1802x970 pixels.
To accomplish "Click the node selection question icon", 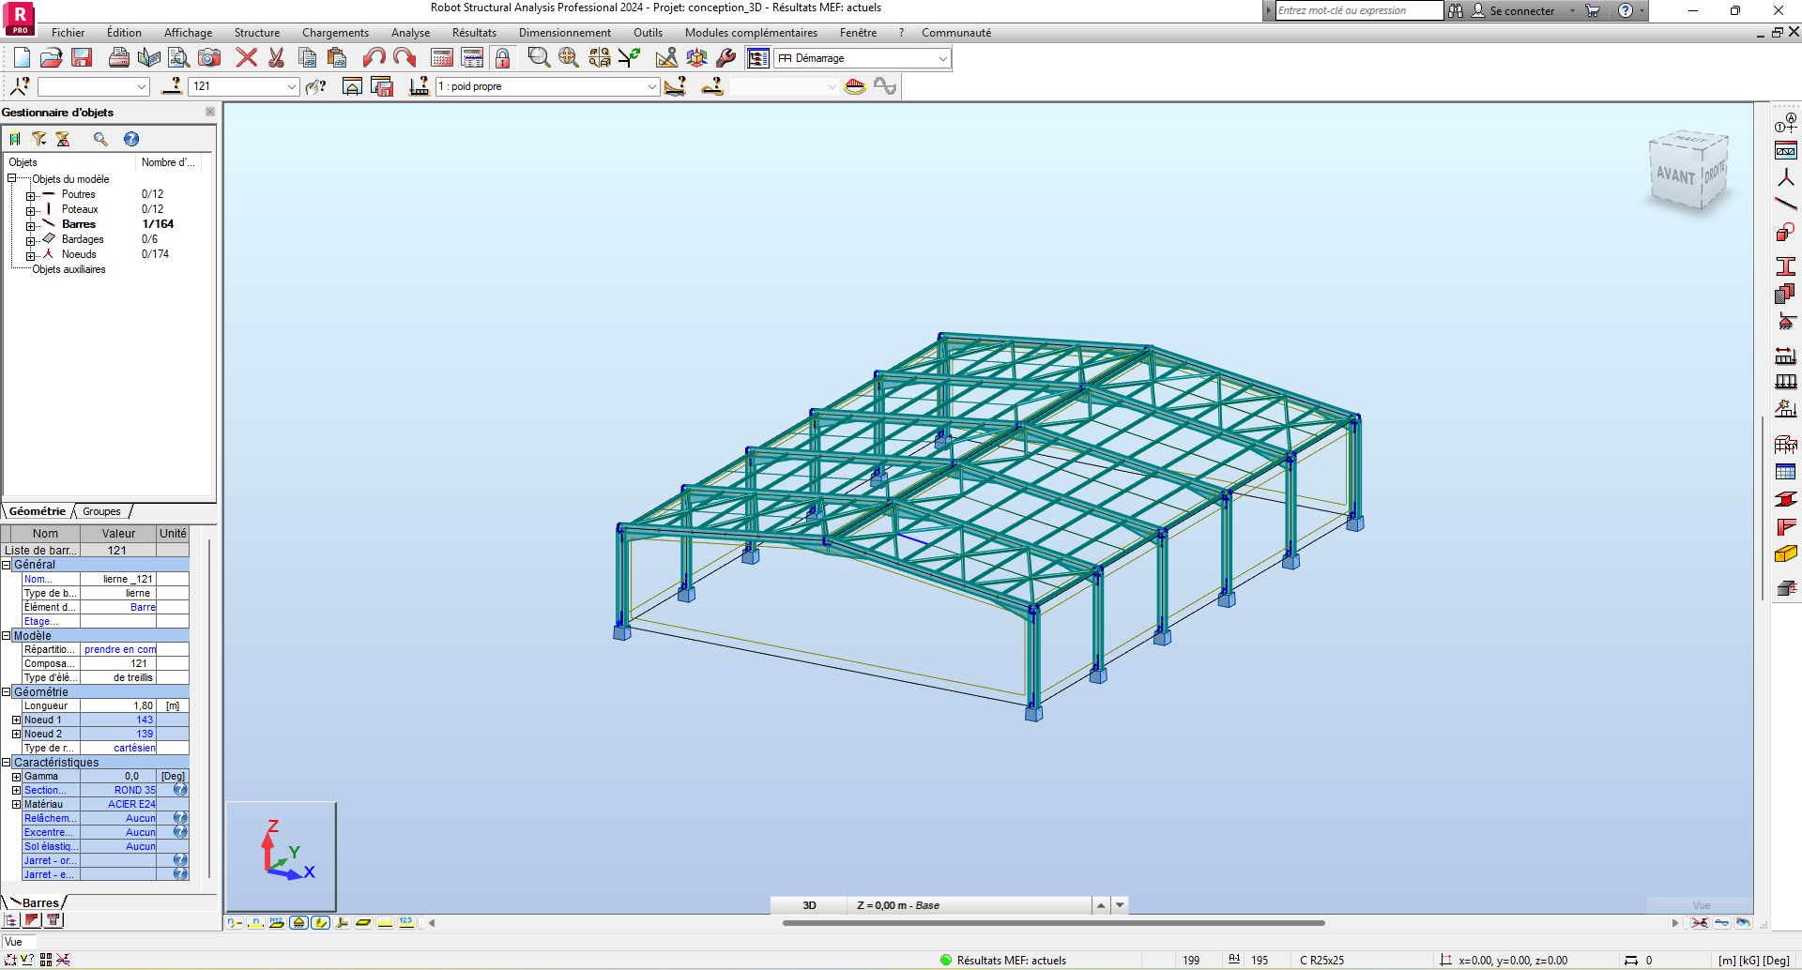I will [x=20, y=86].
